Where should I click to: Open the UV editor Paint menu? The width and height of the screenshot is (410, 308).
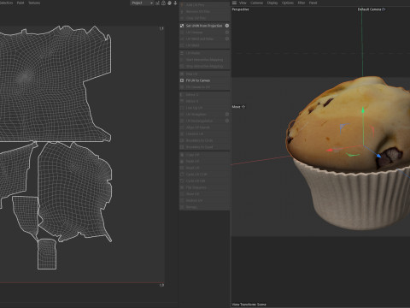[20, 3]
